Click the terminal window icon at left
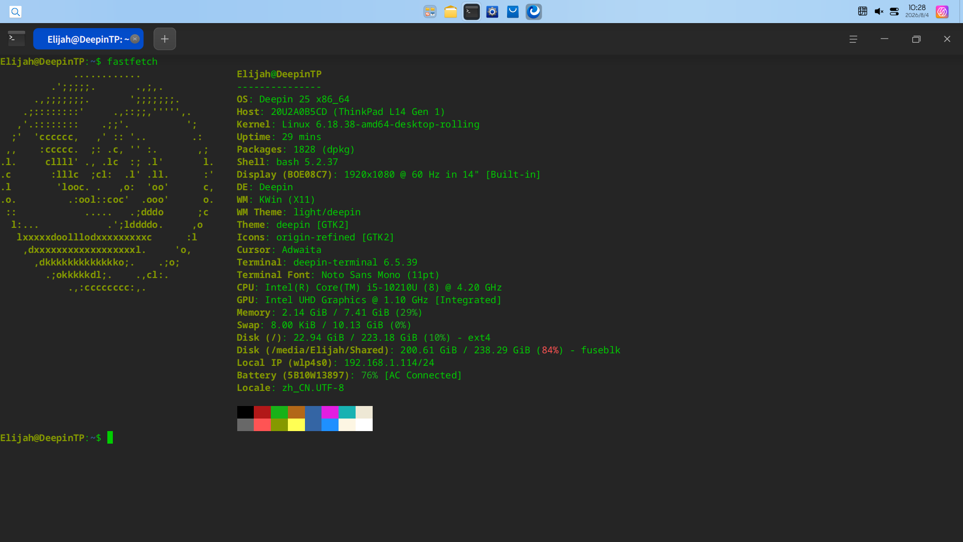963x542 pixels. [17, 38]
